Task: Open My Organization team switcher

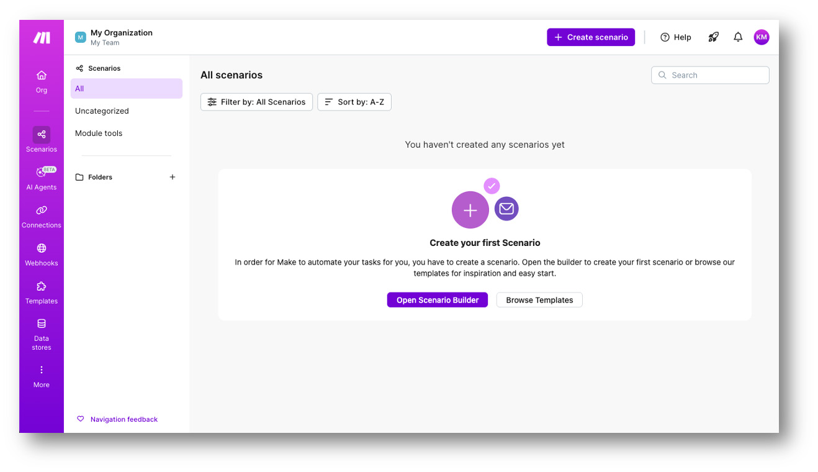Action: pos(121,37)
